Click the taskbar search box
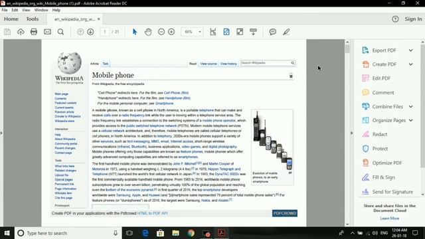 pos(68,233)
